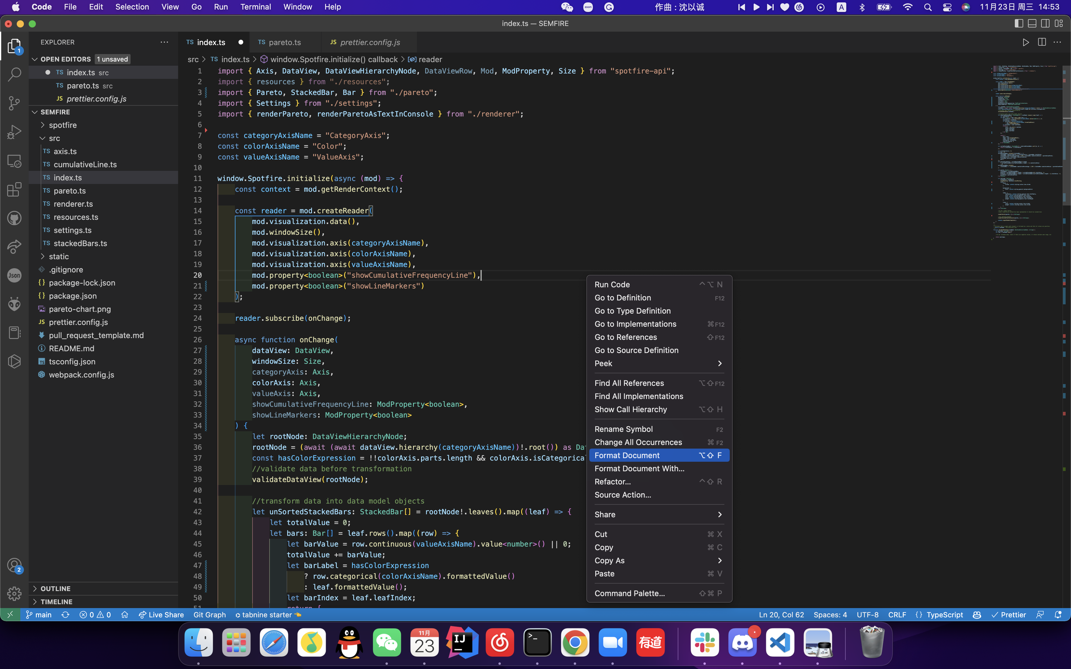This screenshot has height=669, width=1071.
Task: Open the Accounts icon in the activity bar
Action: pos(14,565)
